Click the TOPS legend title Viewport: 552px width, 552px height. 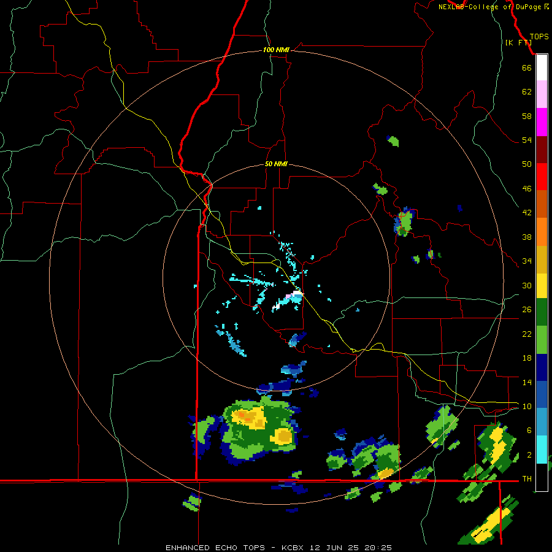pyautogui.click(x=539, y=36)
